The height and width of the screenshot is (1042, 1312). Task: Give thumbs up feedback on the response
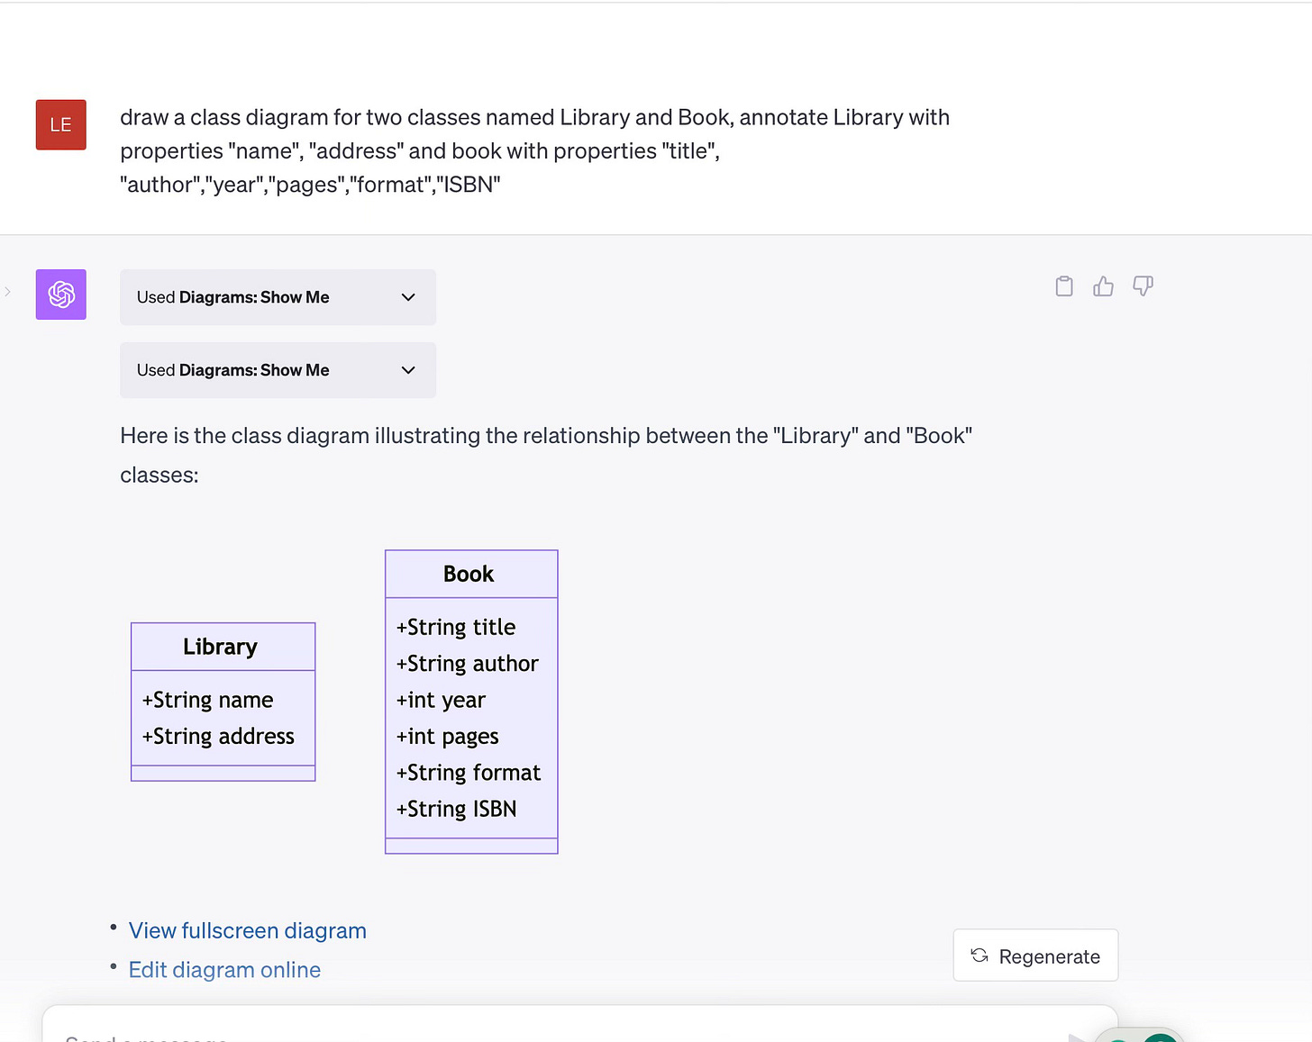(x=1103, y=285)
